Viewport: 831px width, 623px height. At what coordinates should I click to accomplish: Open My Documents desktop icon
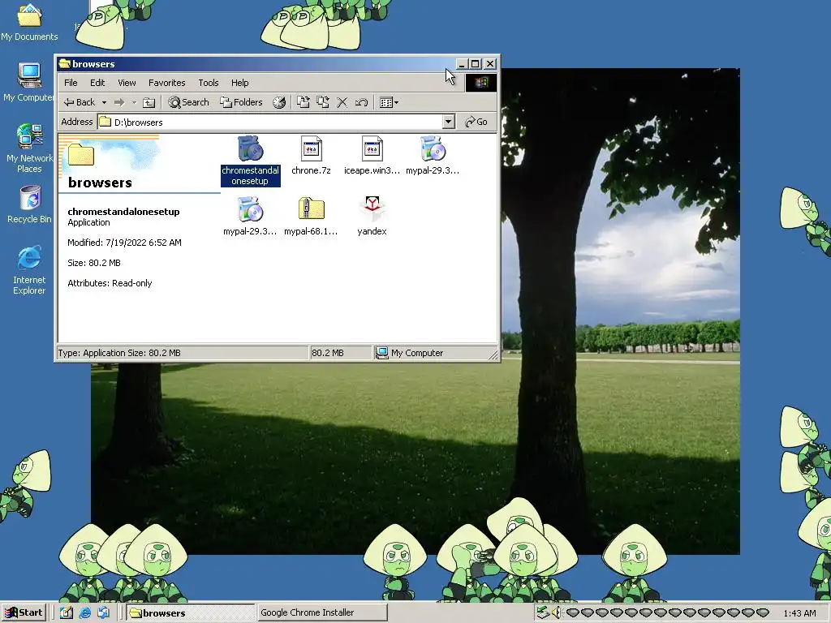coord(29,22)
